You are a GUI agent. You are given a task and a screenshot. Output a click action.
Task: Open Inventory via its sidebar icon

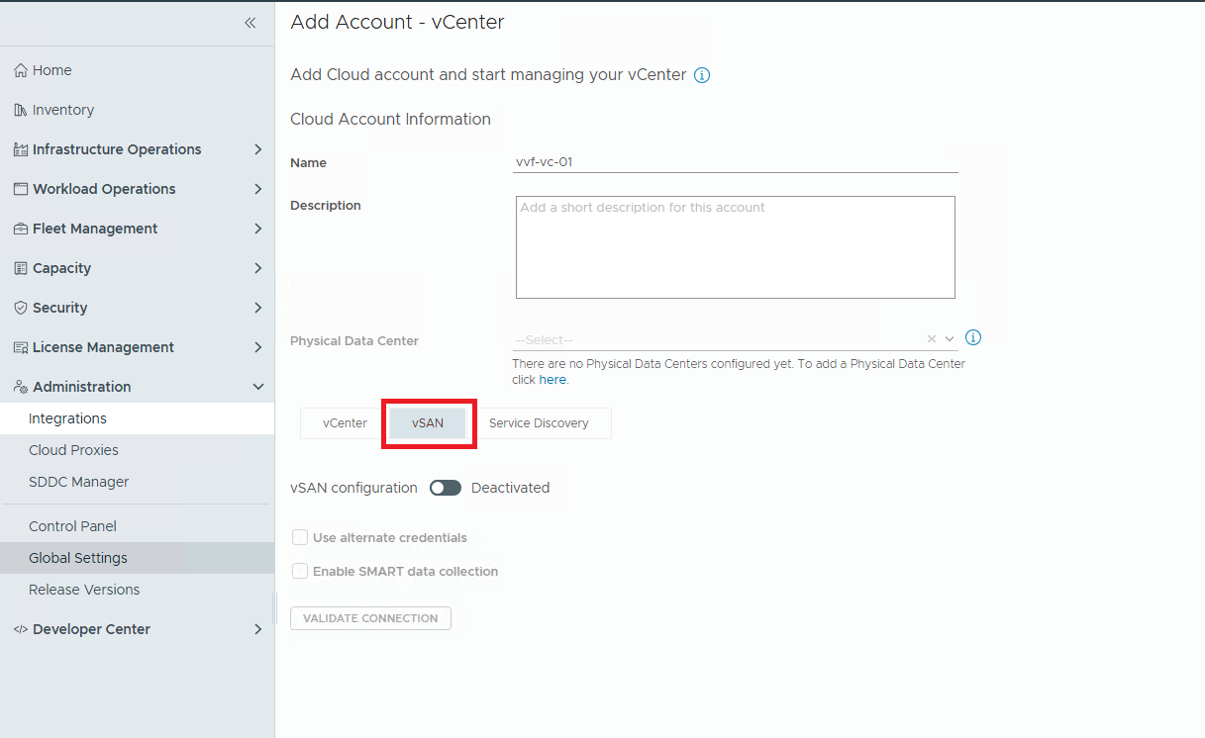[21, 110]
